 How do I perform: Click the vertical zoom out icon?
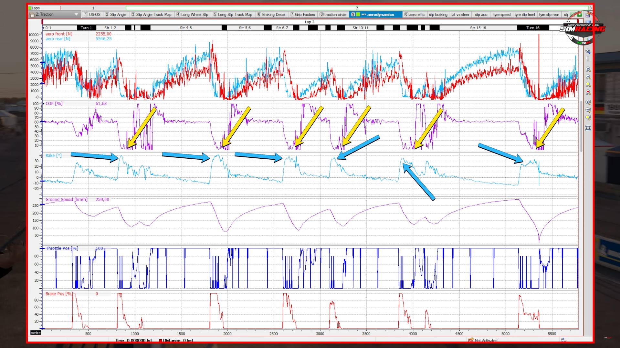pyautogui.click(x=588, y=110)
